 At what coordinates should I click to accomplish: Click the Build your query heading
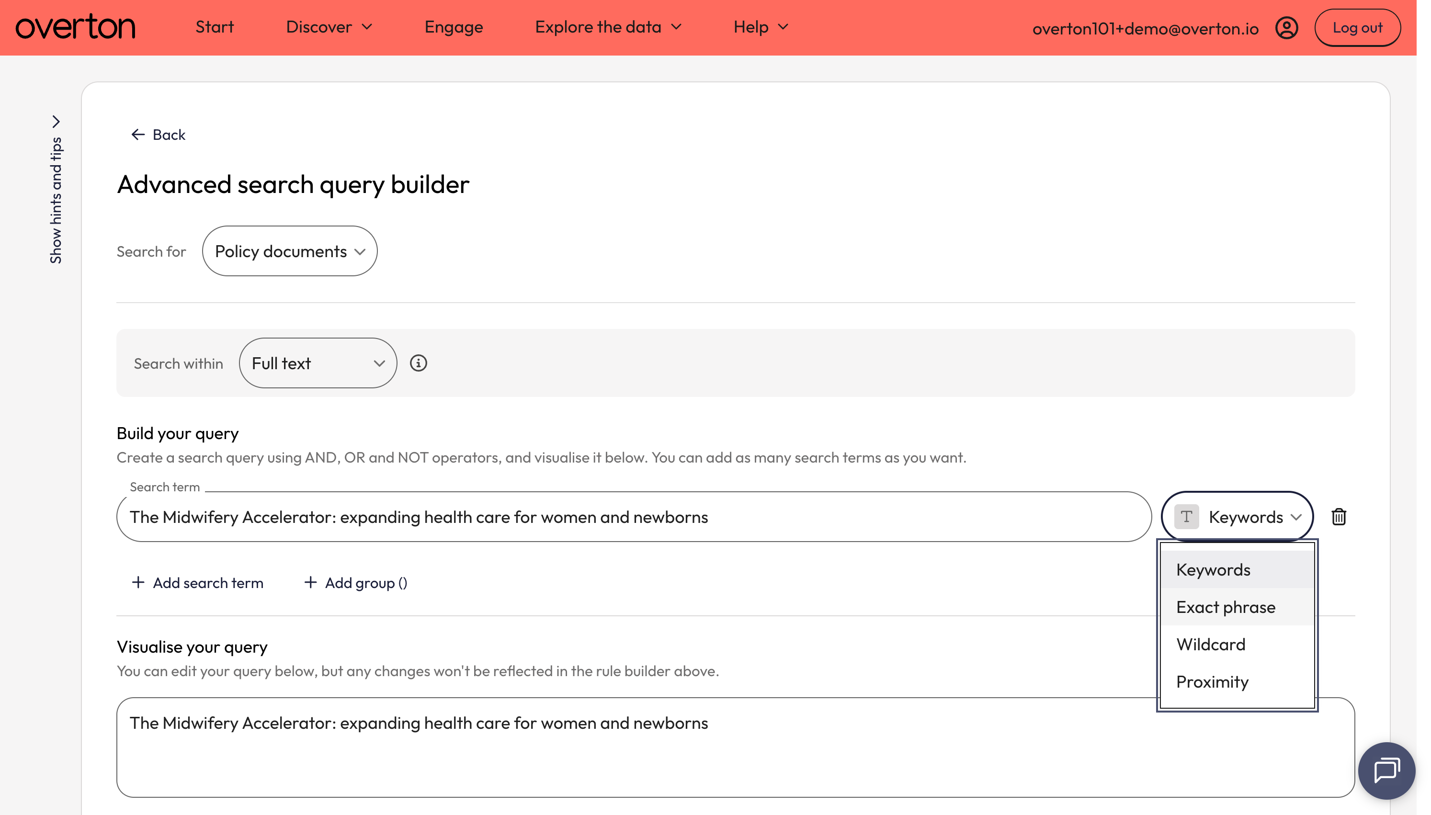177,434
